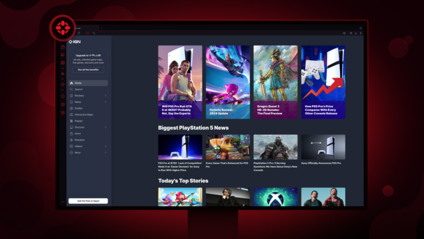Click the red A-shaped sidebar icon
The image size is (424, 239).
tap(63, 74)
